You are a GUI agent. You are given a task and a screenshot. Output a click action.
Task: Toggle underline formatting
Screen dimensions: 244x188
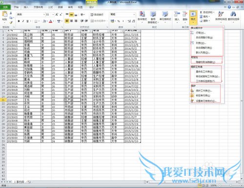tap(27, 21)
